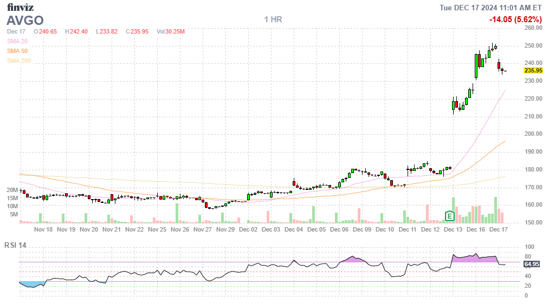Click the 20M volume axis label

pos(12,190)
